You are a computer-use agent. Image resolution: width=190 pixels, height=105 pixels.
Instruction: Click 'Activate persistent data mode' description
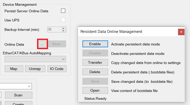(x=135, y=44)
